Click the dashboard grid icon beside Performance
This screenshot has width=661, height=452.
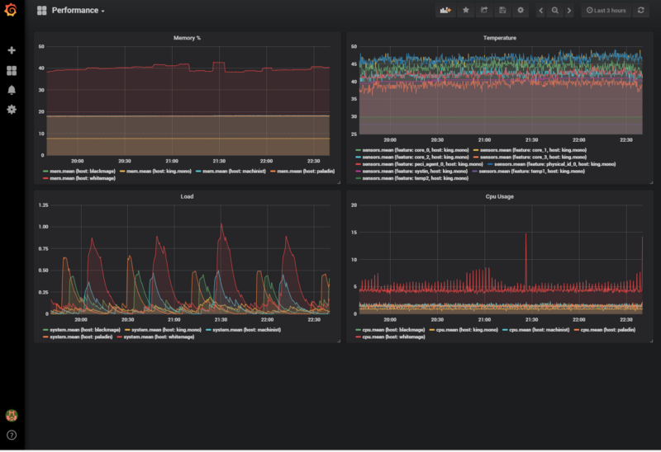tap(42, 11)
